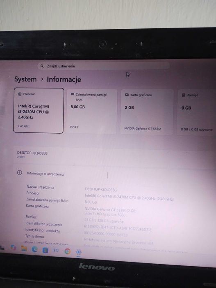216x288 pixels.
Task: Launch Microsoft Edge from the taskbar
Action: coord(34,249)
